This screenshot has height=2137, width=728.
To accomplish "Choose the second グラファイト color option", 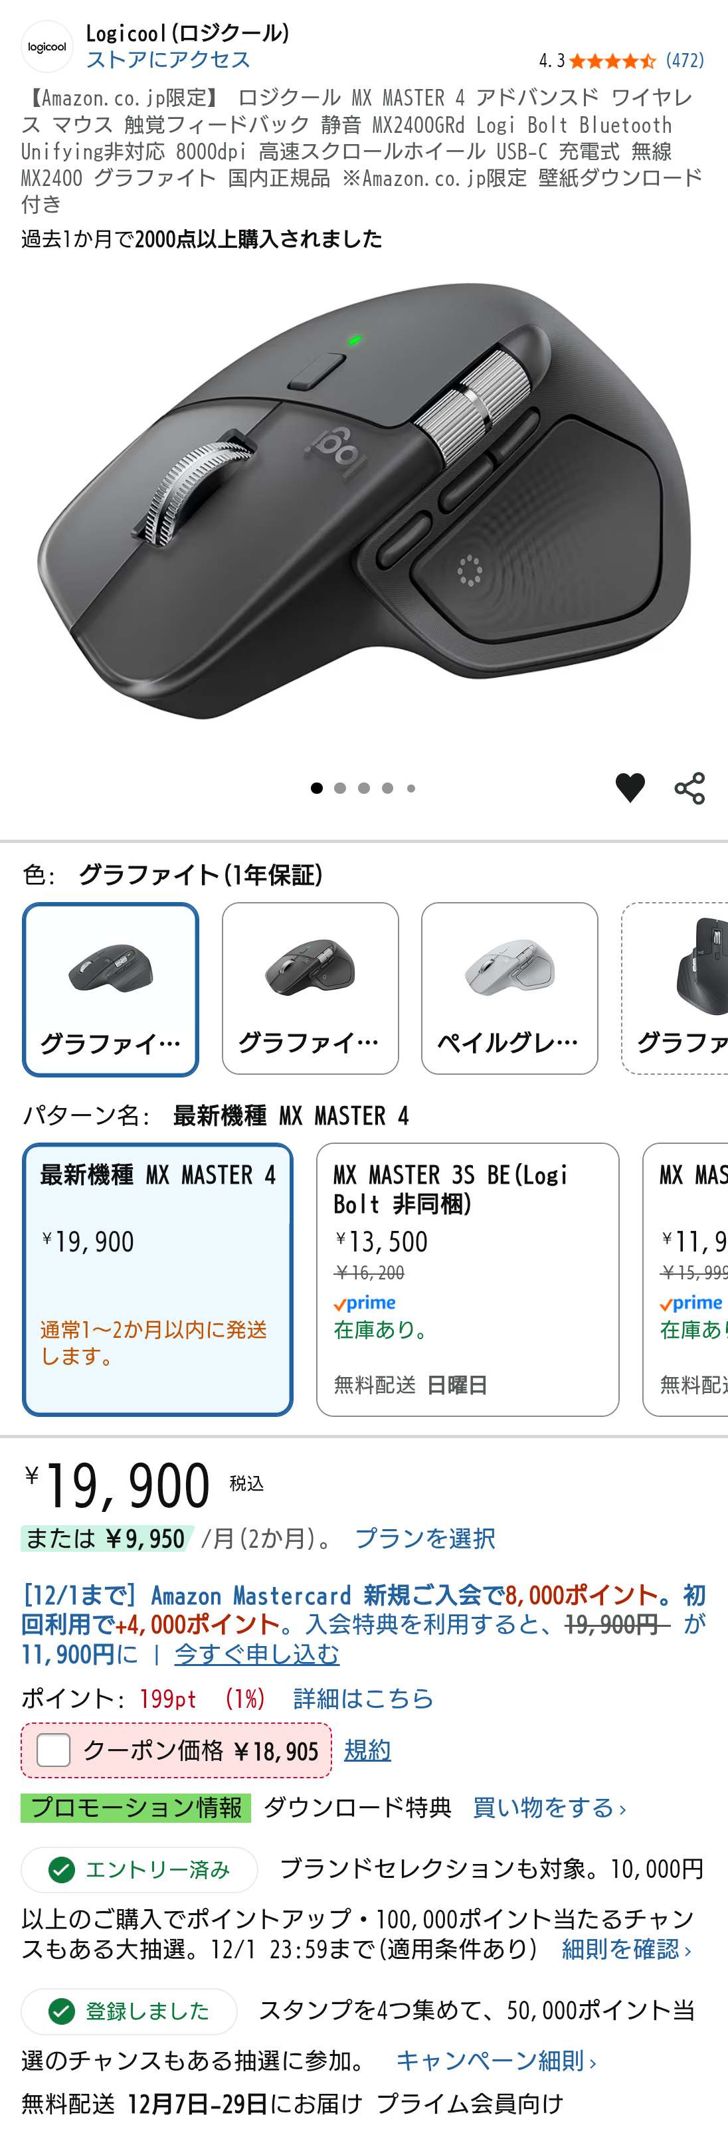I will point(310,988).
